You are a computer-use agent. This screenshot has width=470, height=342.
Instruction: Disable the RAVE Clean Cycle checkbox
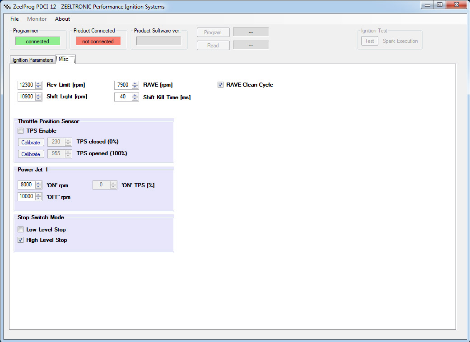pyautogui.click(x=221, y=85)
